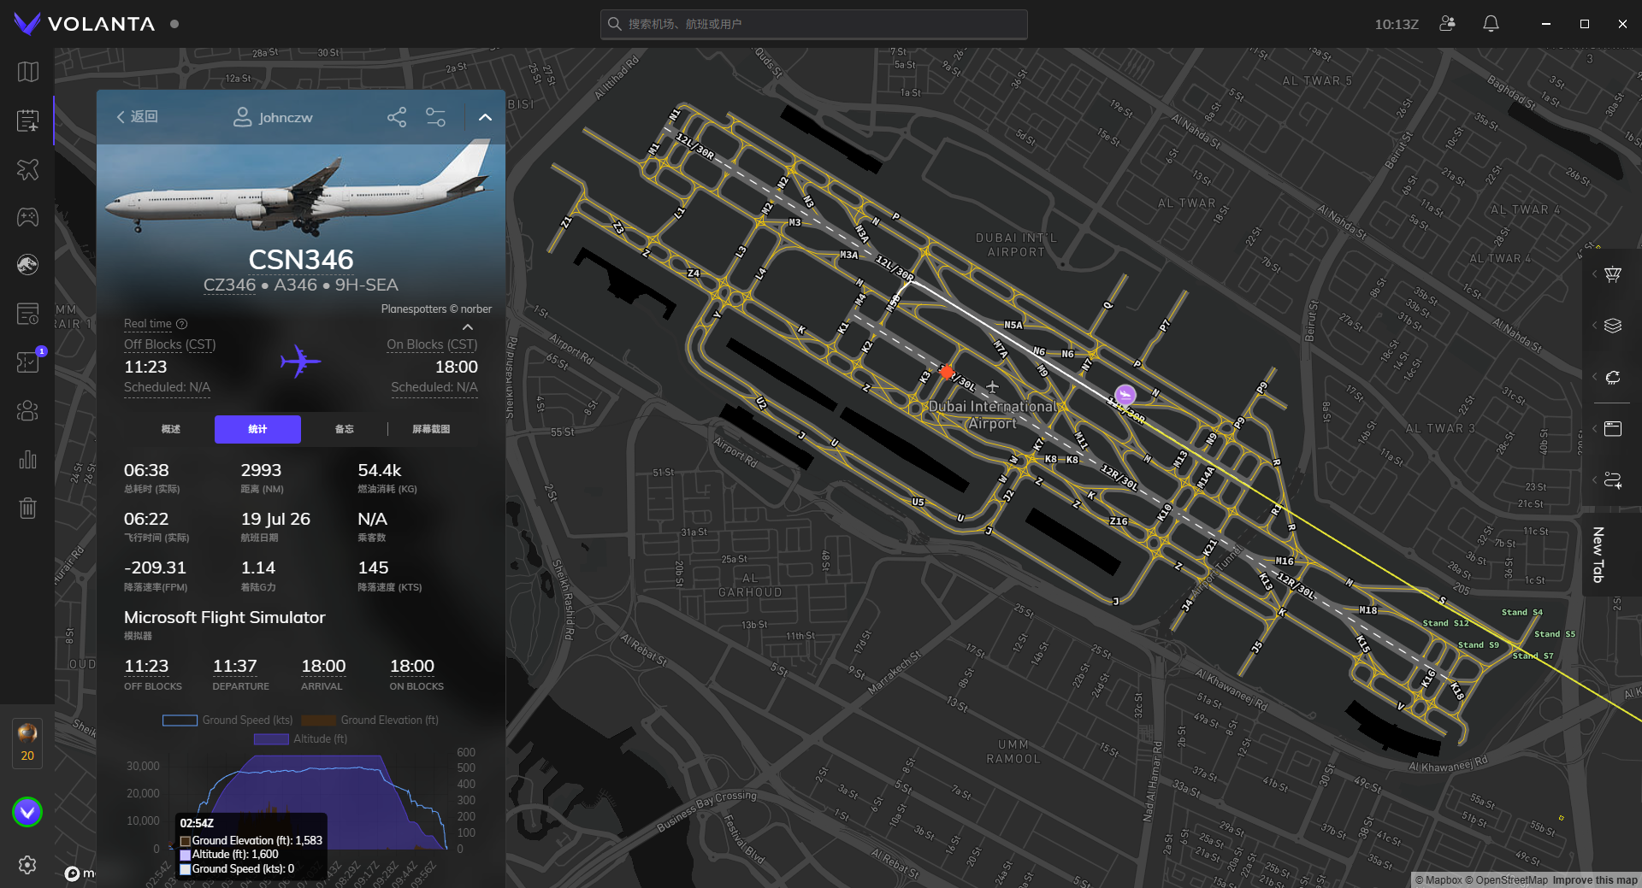The width and height of the screenshot is (1642, 888).
Task: Toggle Altitude series in chart legend
Action: (300, 739)
